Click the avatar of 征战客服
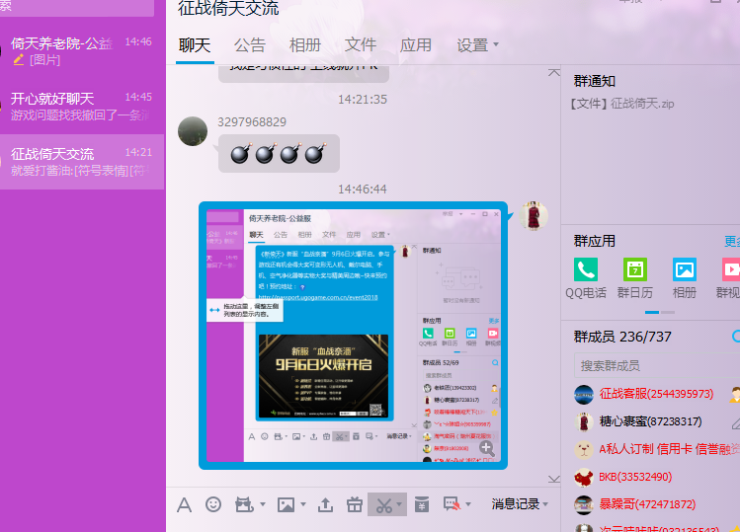Screen dimensions: 740x532 (x=584, y=394)
